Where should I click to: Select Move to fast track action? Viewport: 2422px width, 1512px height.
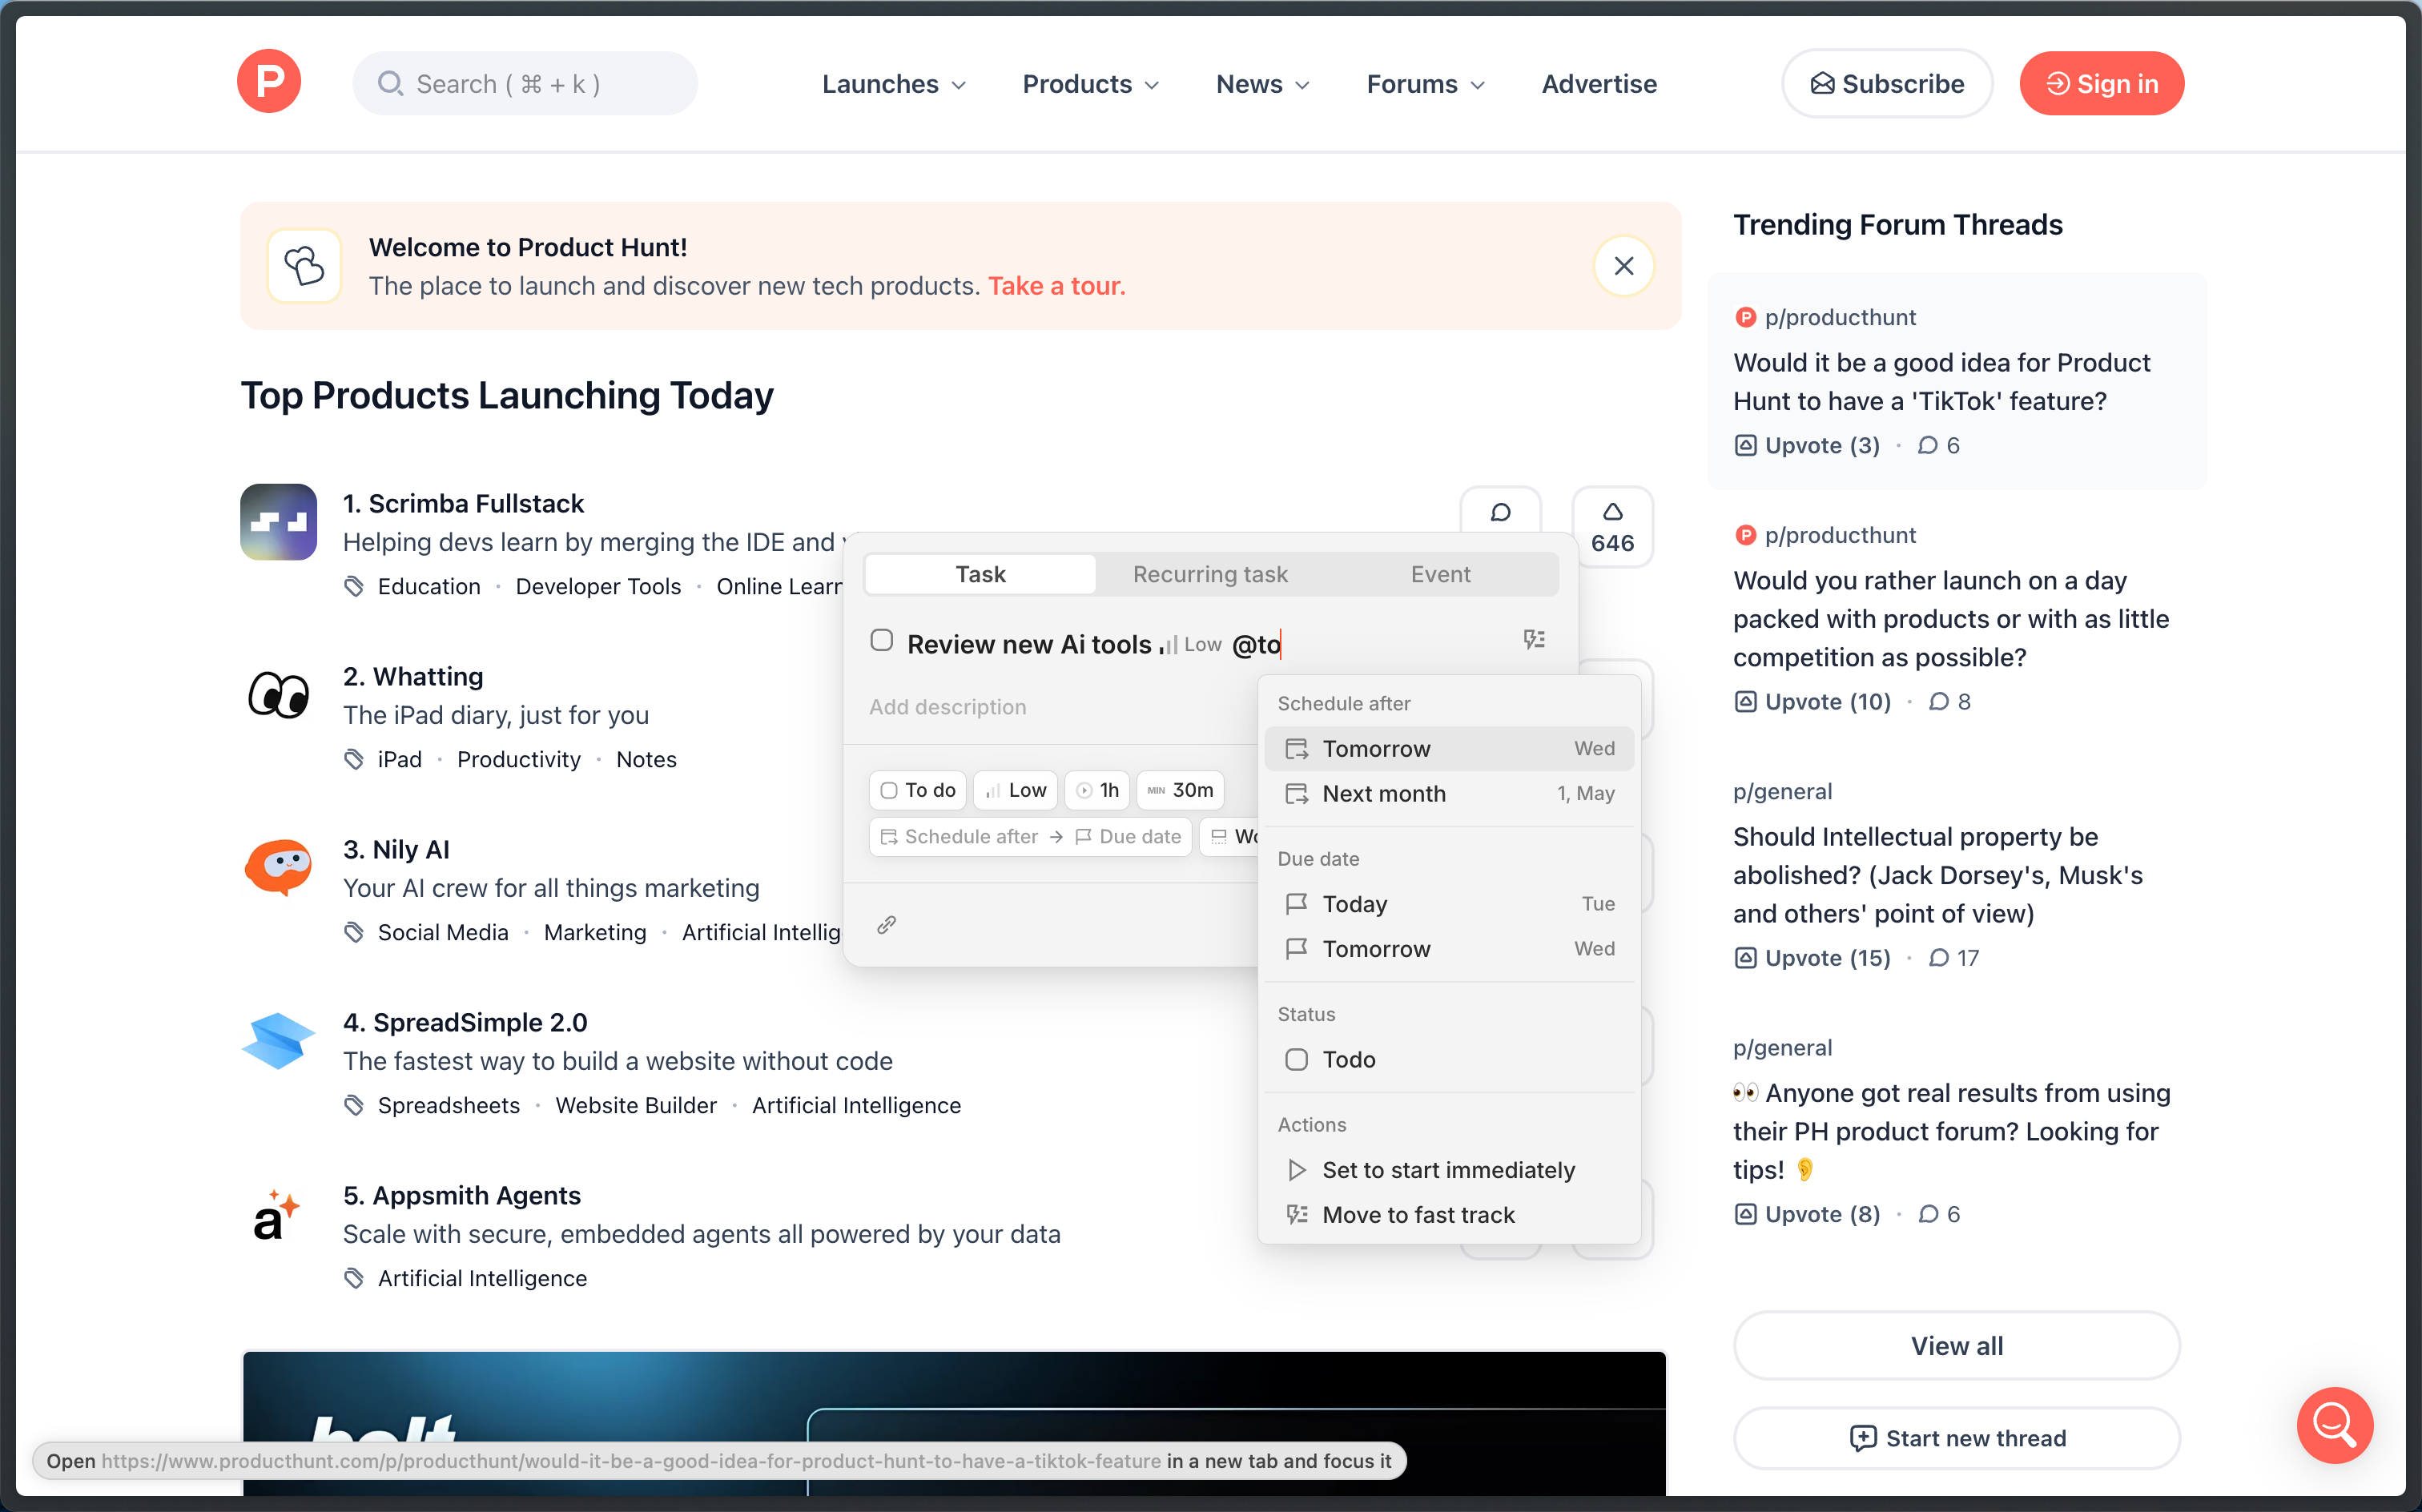pyautogui.click(x=1448, y=1215)
